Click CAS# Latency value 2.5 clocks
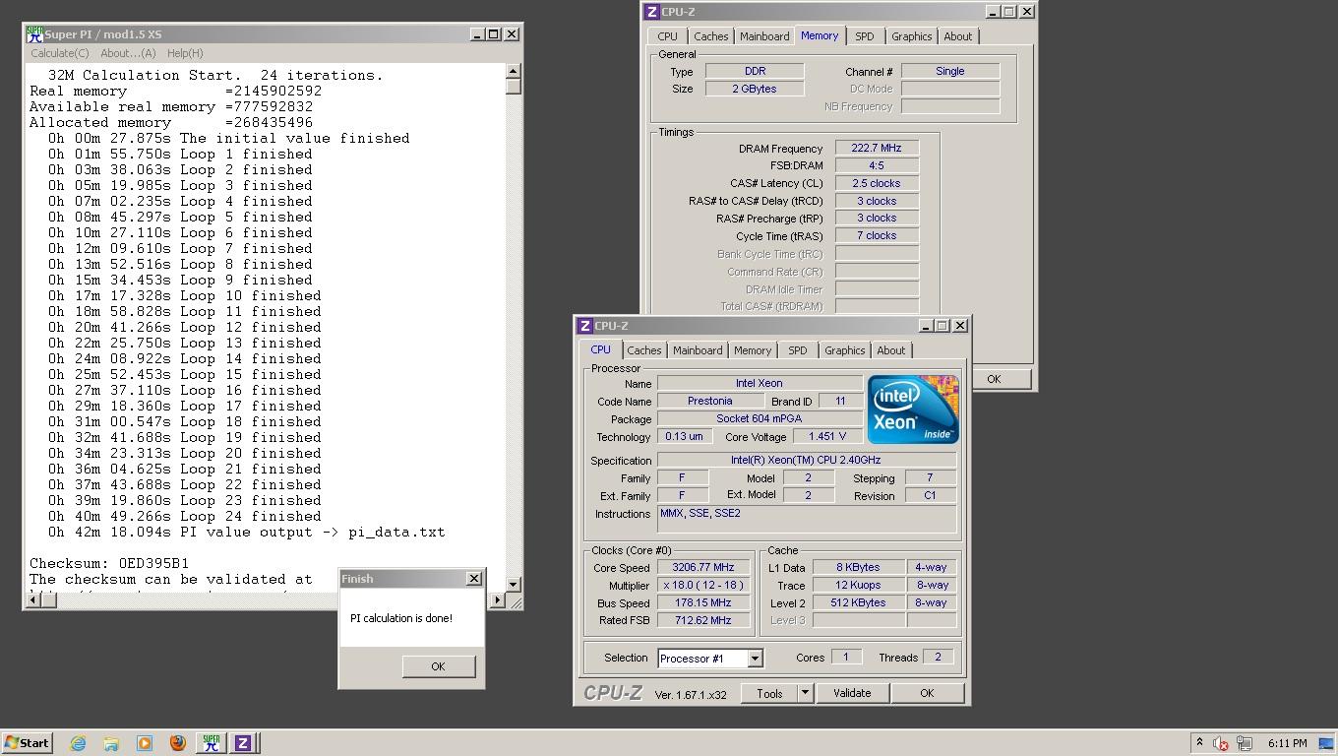The width and height of the screenshot is (1338, 756). pos(877,183)
